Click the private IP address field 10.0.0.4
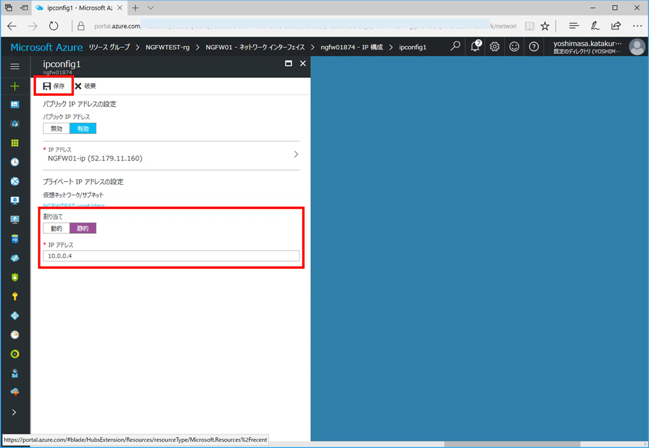This screenshot has width=649, height=448. (x=171, y=256)
